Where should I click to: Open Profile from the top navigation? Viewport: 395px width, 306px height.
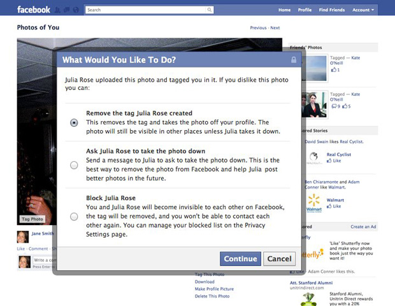[x=305, y=10]
